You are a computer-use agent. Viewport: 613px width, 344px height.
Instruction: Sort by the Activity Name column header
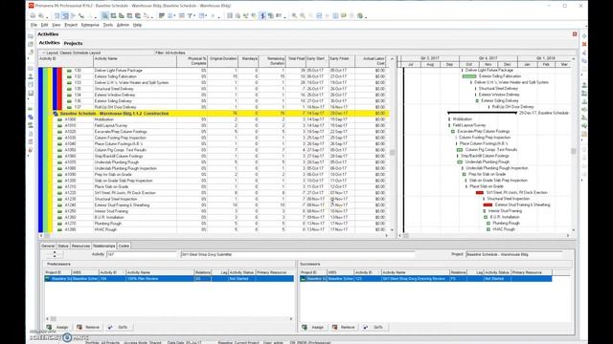click(135, 61)
